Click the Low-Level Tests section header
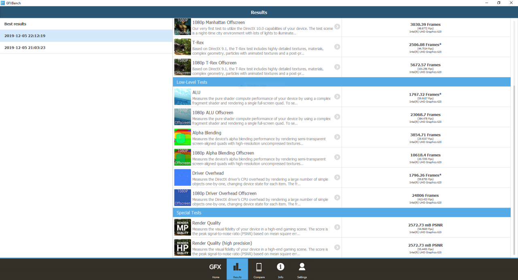The height and width of the screenshot is (280, 518). coord(342,82)
